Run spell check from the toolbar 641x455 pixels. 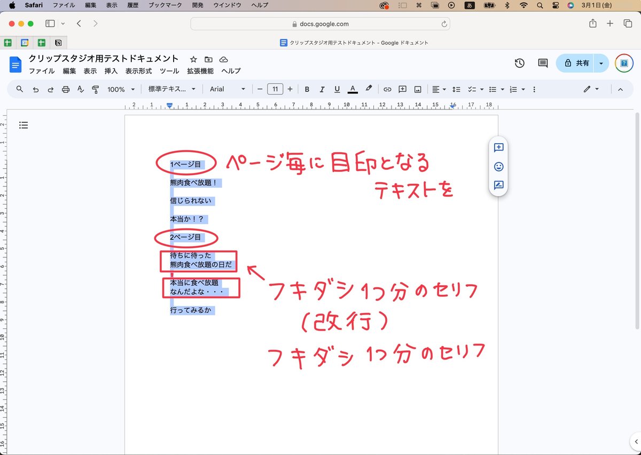click(x=80, y=89)
